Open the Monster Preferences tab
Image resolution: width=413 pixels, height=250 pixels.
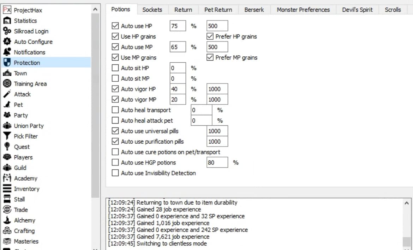click(x=303, y=10)
